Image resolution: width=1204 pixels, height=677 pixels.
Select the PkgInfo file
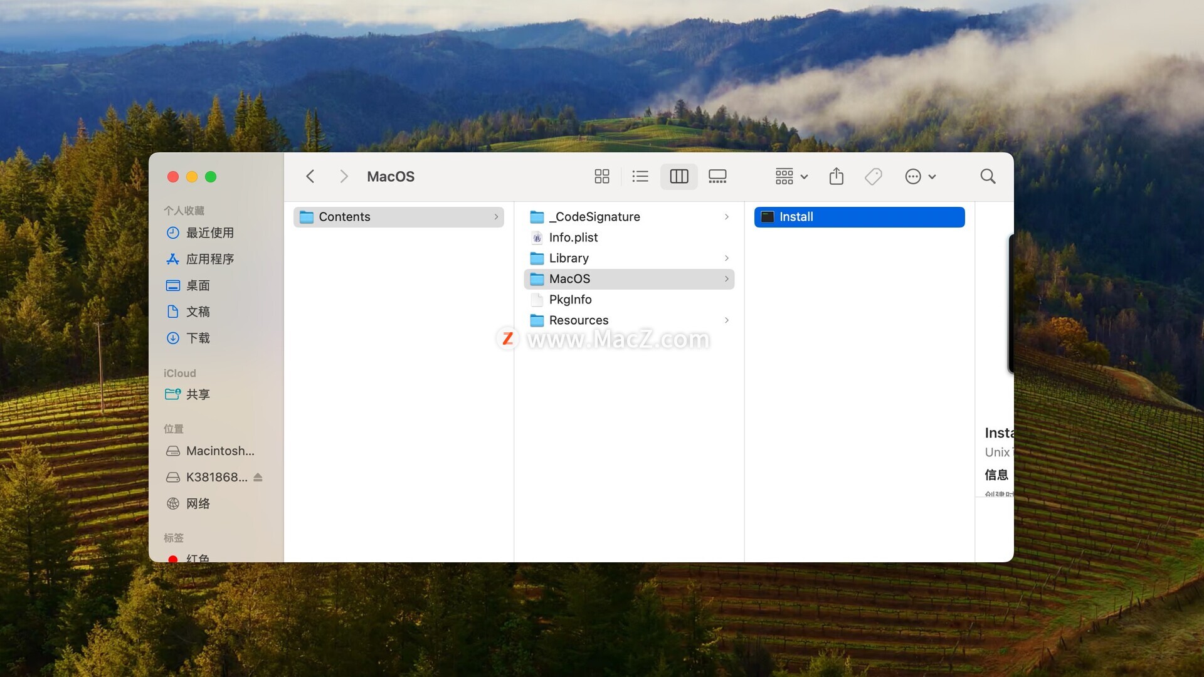click(629, 300)
